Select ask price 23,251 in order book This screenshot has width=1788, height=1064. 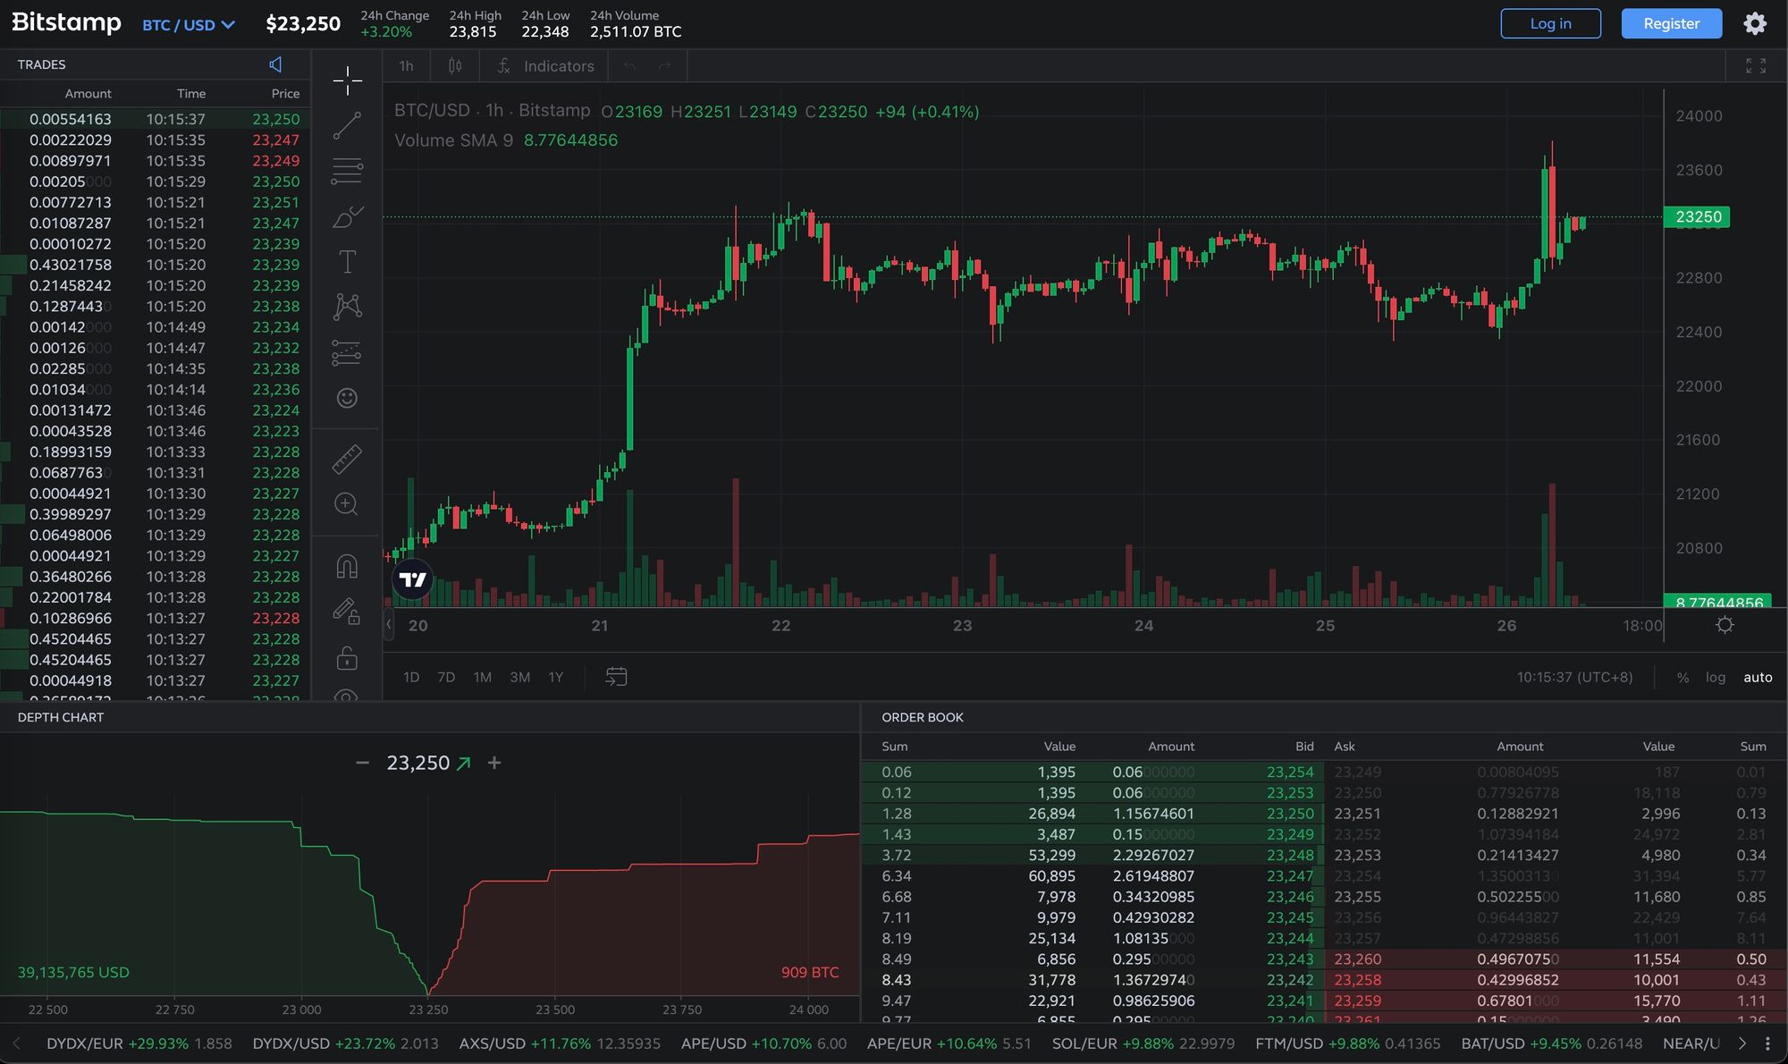click(1357, 814)
